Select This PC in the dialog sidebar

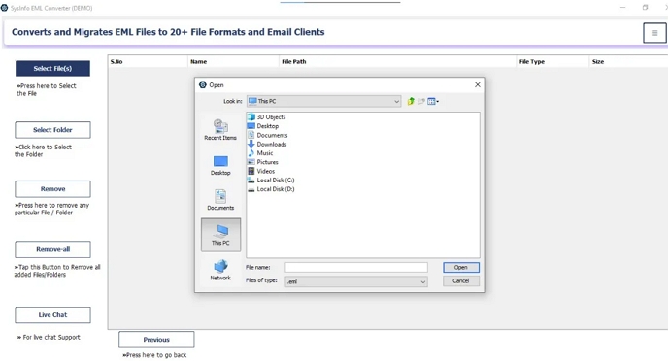(x=220, y=235)
